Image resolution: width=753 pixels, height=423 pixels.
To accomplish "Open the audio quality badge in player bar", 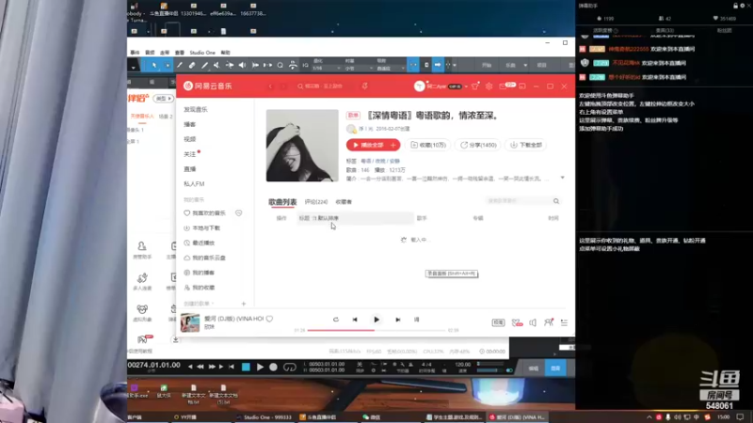I will tap(498, 322).
